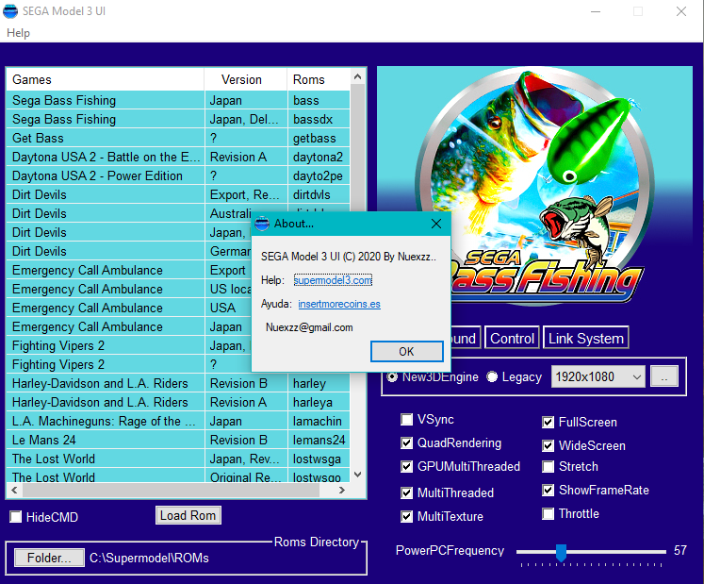Click the list's scroll down arrow
The image size is (704, 584).
(357, 475)
